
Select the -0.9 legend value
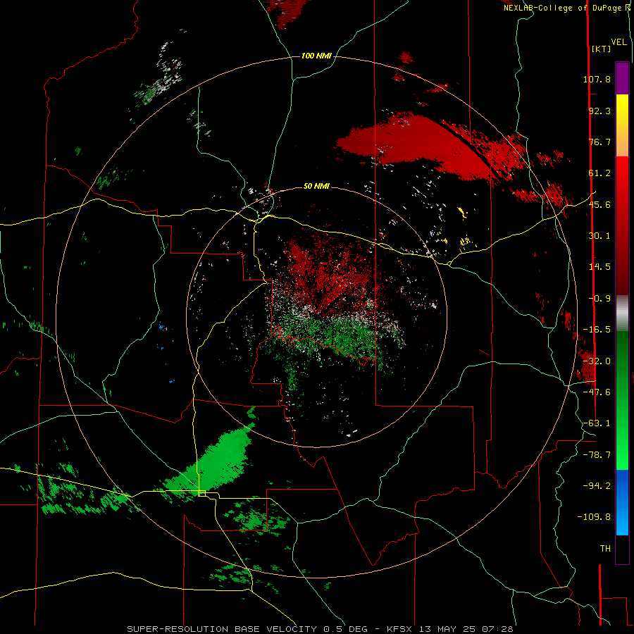click(599, 299)
